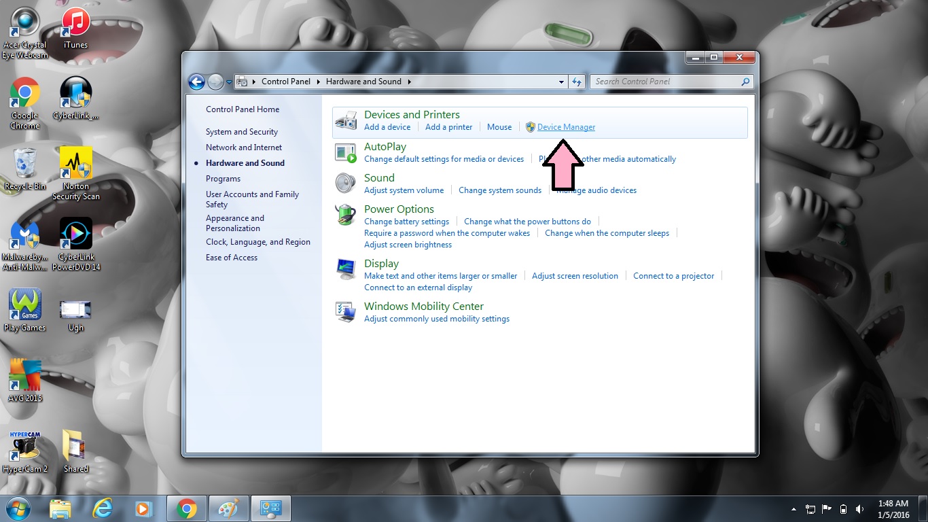
Task: Show hidden system tray icons
Action: click(793, 509)
